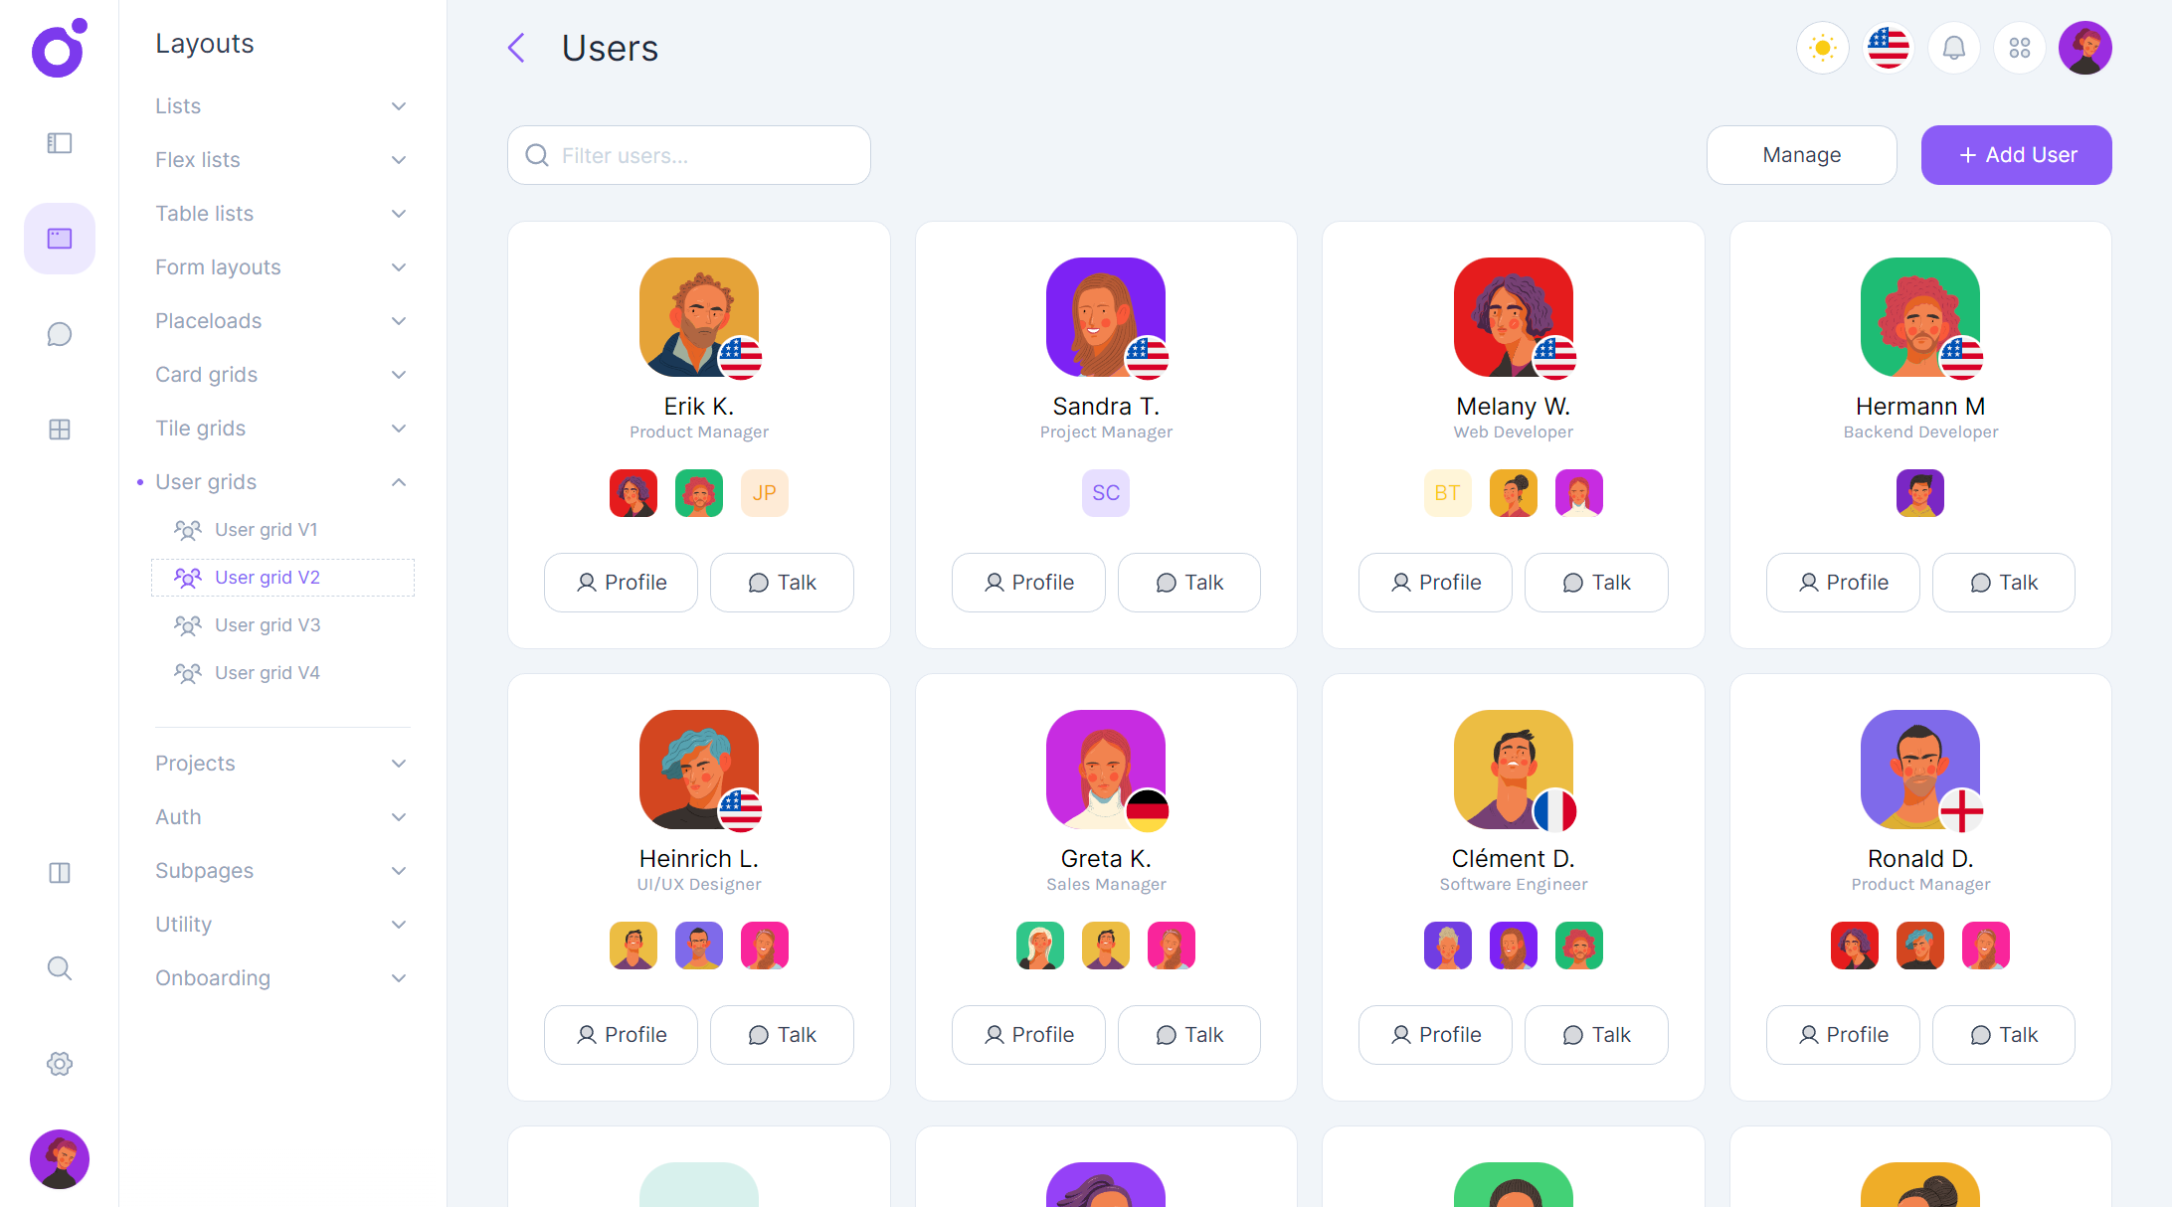Screen dimensions: 2172x1207
Task: Click the Filter users search field
Action: point(689,155)
